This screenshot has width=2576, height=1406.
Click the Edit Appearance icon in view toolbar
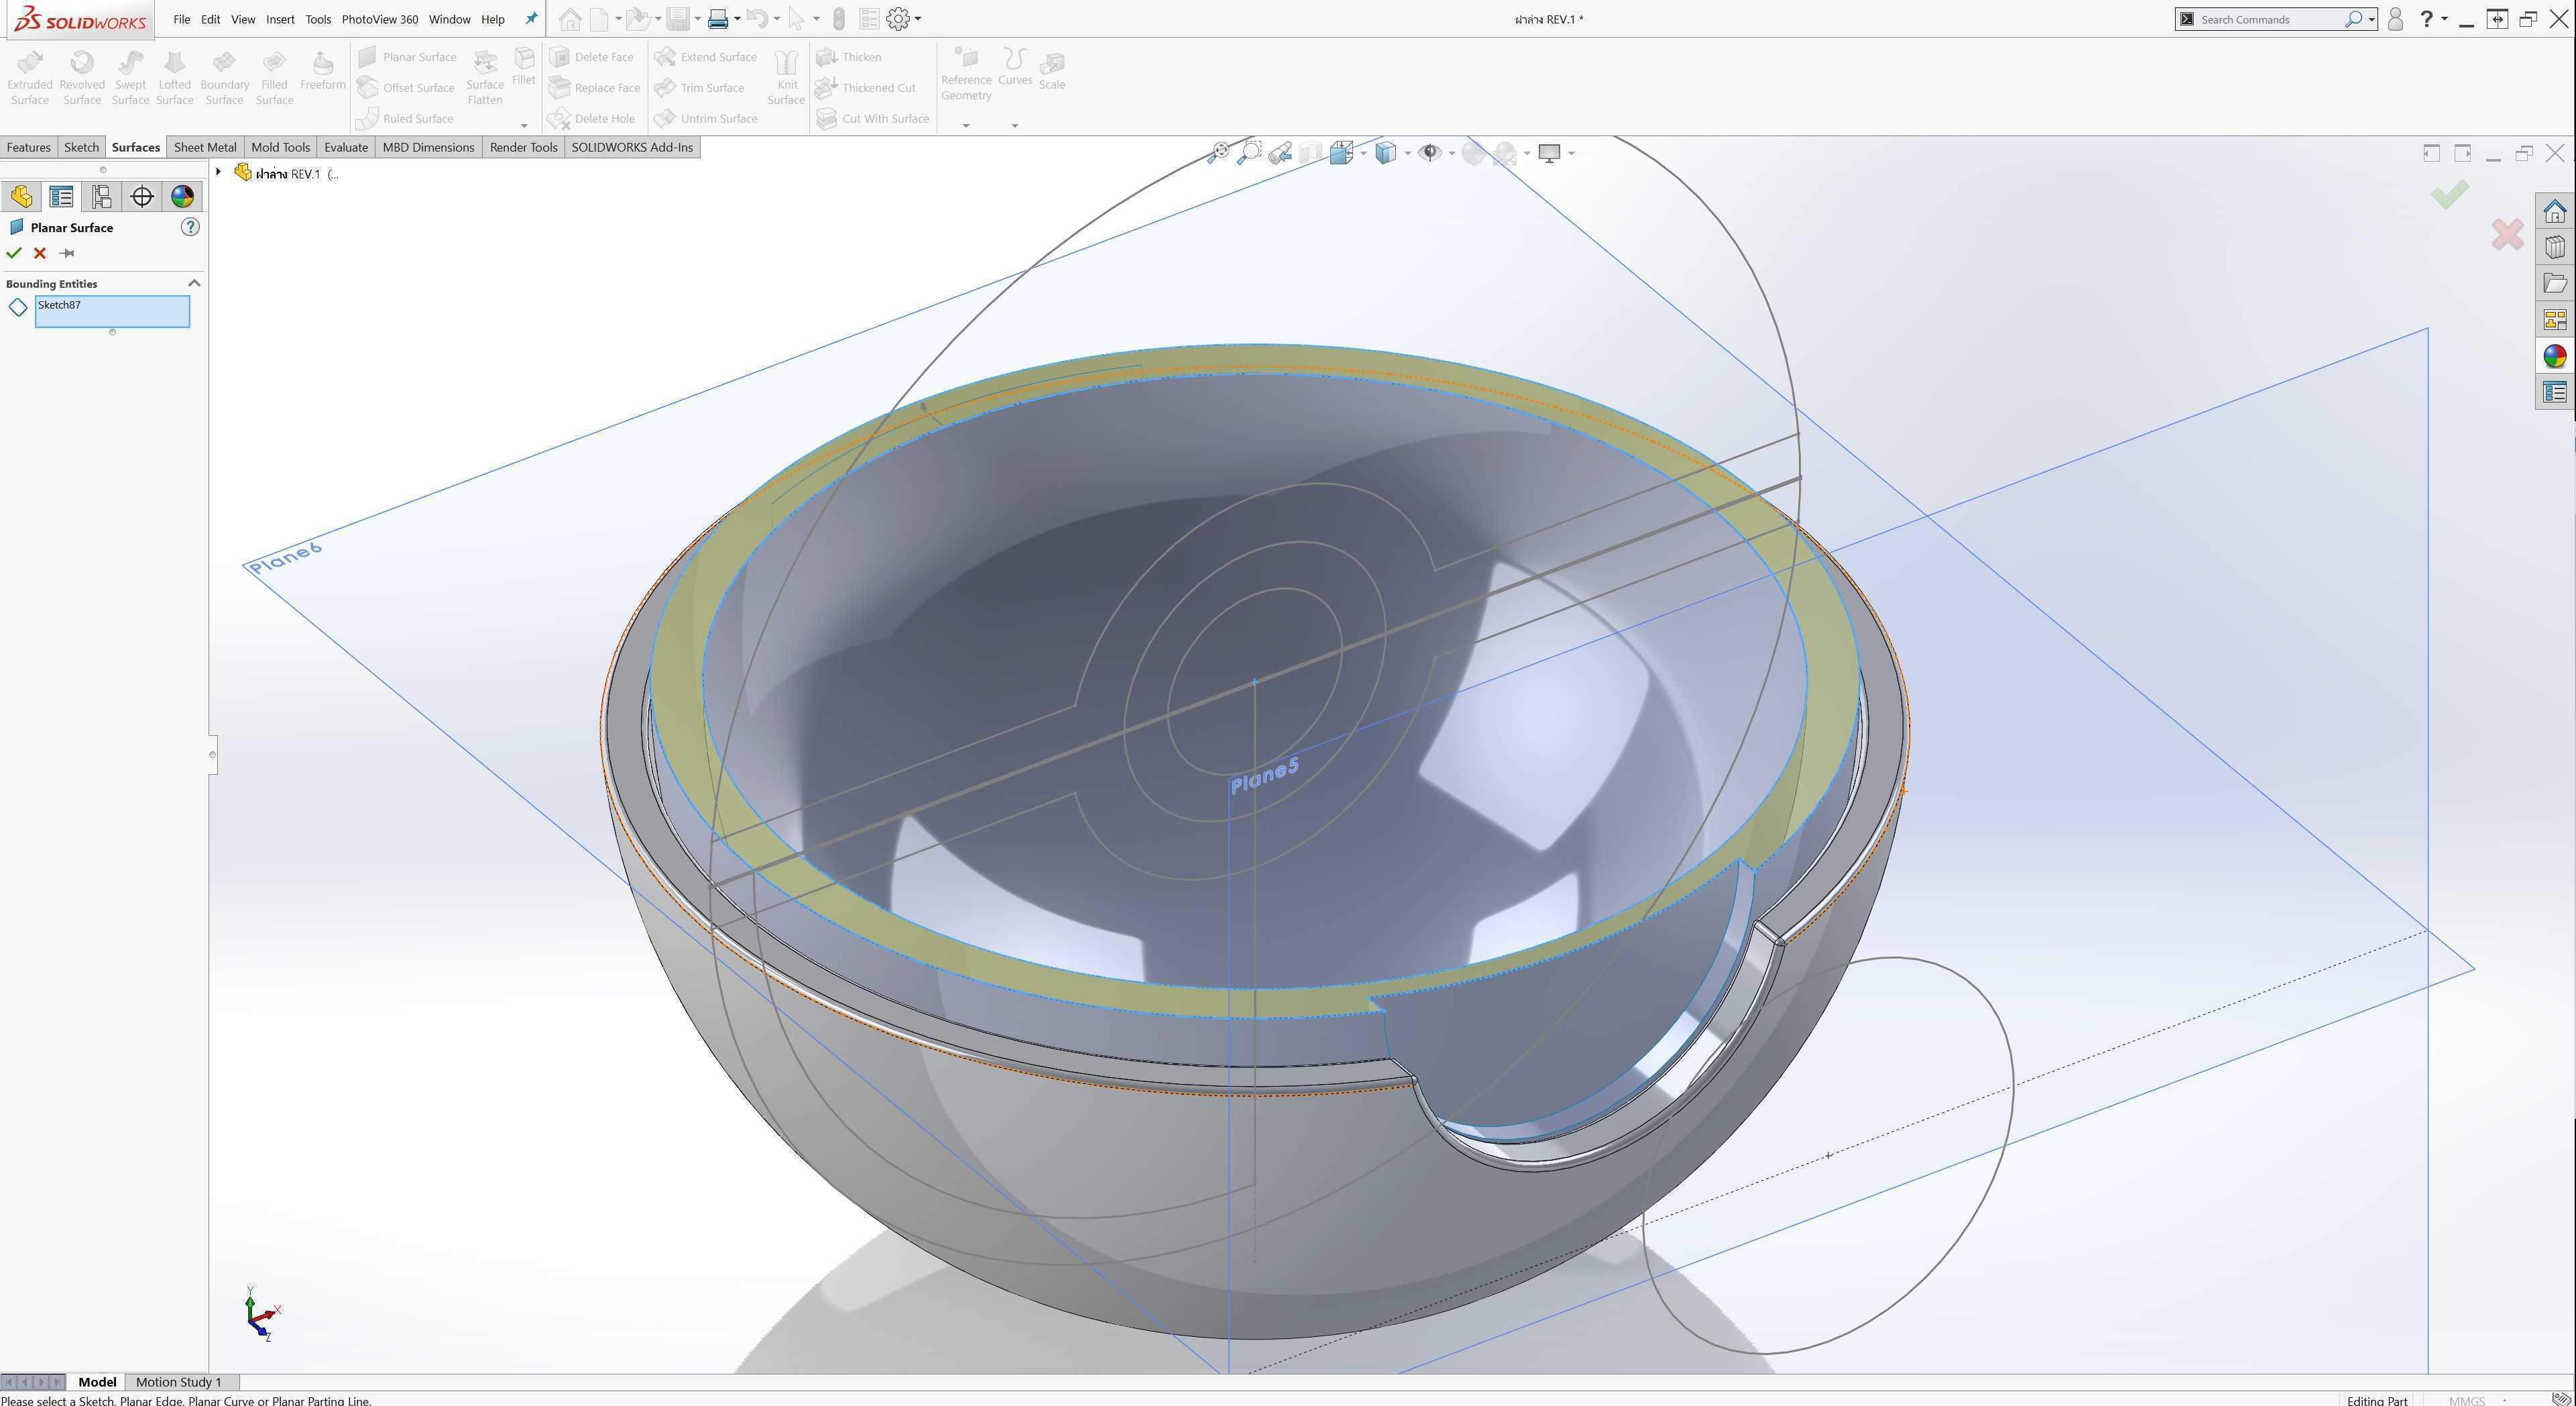tap(1474, 153)
